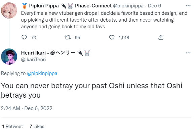195x132 pixels.
Task: Click the reply icon on Pippa's tweet
Action: (24, 37)
